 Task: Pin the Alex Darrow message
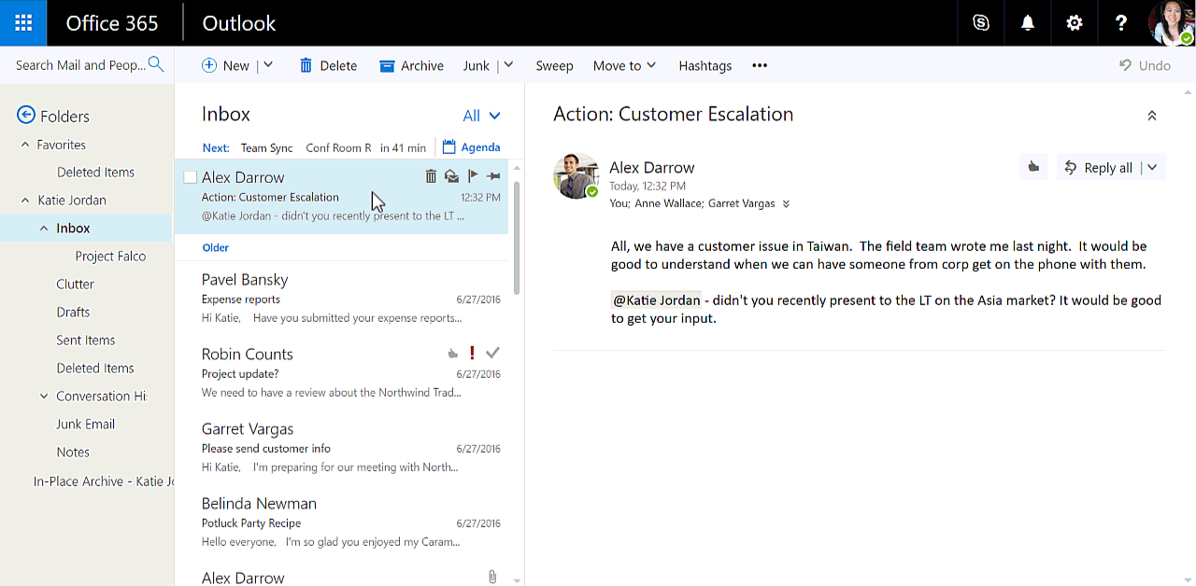click(493, 176)
